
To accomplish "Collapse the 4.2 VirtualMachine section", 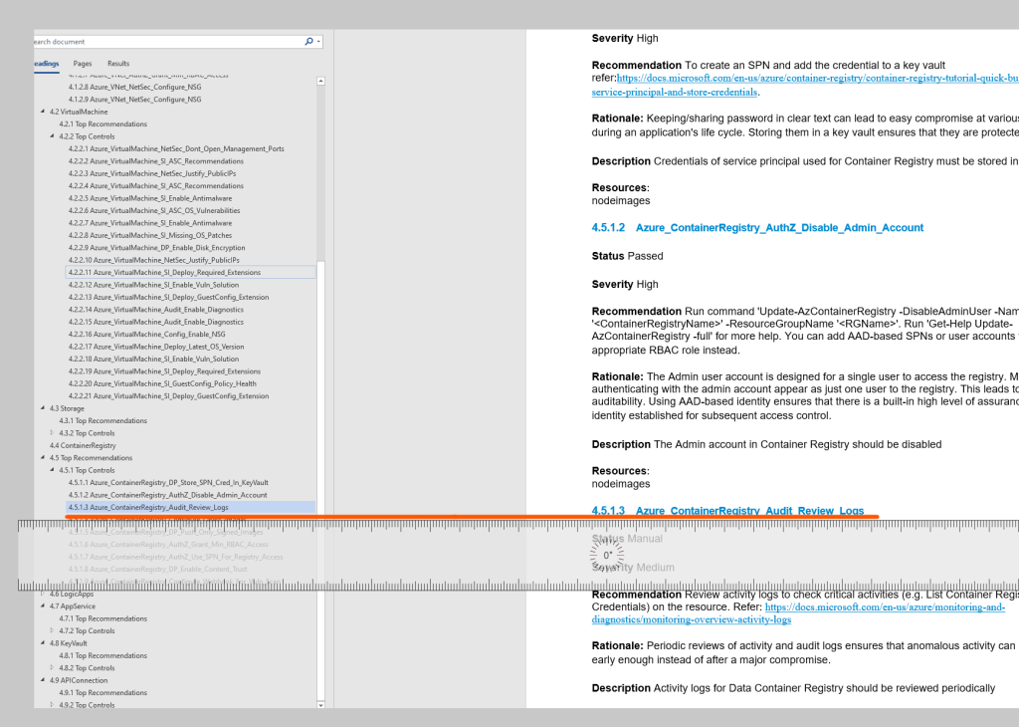I will (43, 112).
